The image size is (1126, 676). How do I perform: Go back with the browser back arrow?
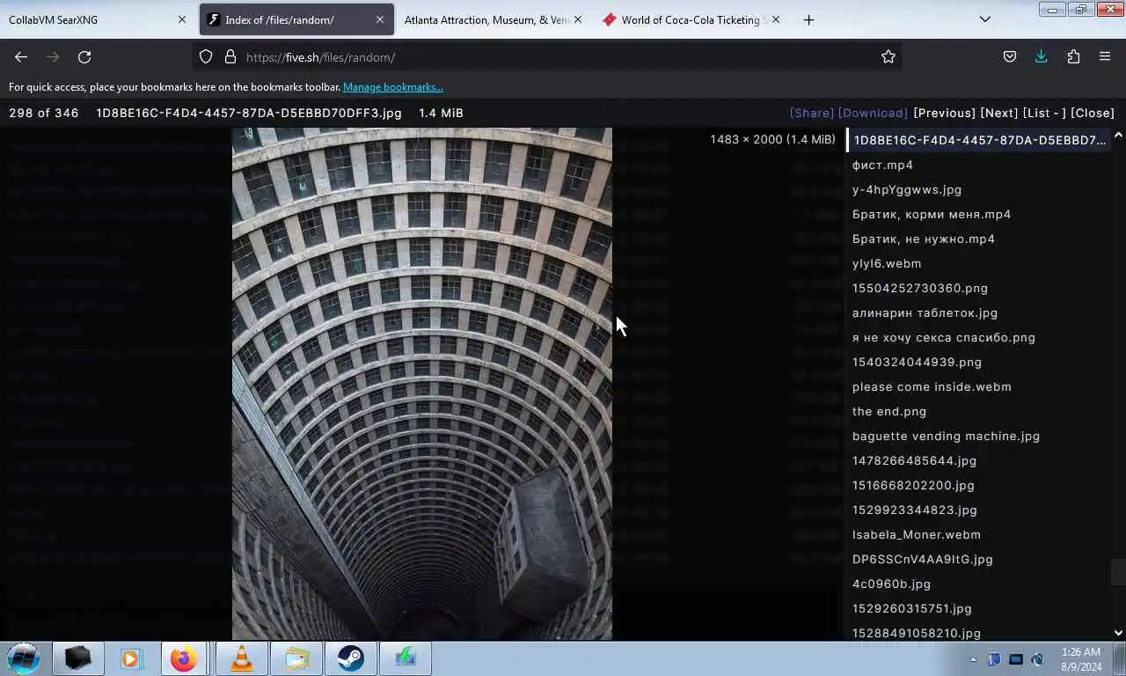pyautogui.click(x=21, y=56)
